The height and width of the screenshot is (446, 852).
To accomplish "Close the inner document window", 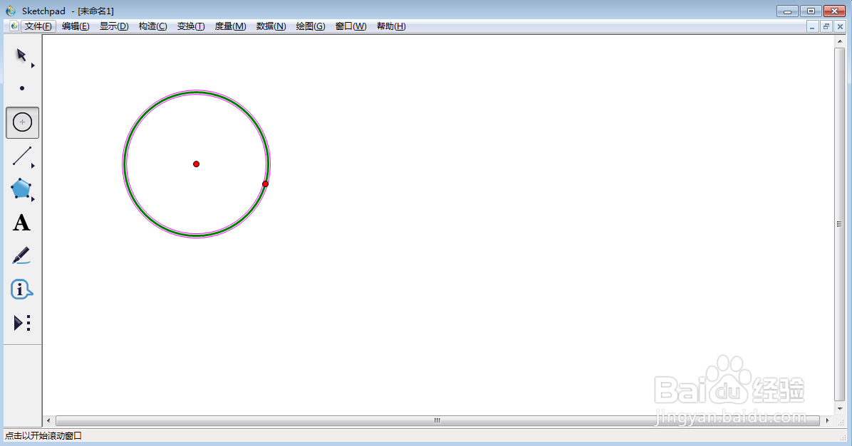I will click(x=840, y=26).
